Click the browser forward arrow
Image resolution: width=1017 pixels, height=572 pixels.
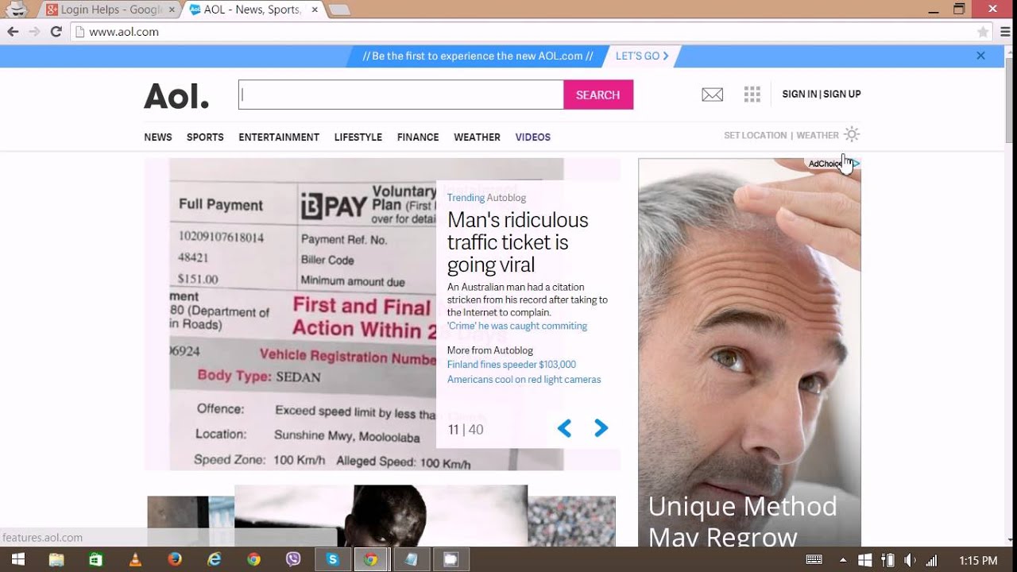coord(34,32)
